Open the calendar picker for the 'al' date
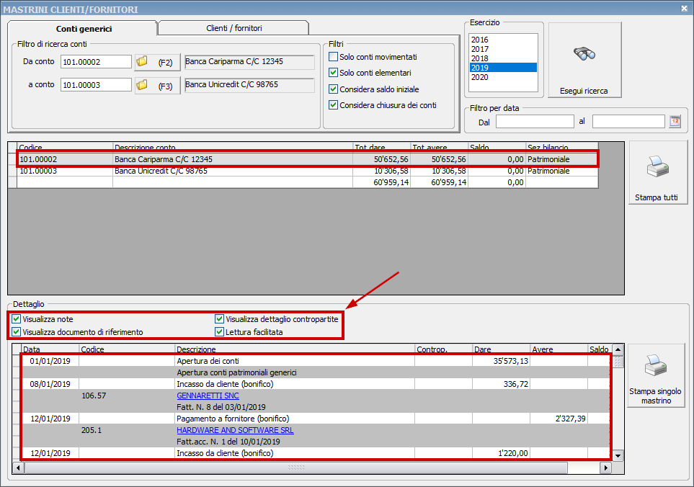 pos(674,121)
